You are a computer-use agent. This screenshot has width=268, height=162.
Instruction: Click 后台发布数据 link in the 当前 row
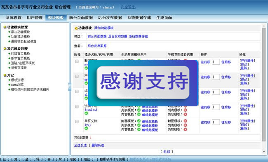click(x=97, y=46)
